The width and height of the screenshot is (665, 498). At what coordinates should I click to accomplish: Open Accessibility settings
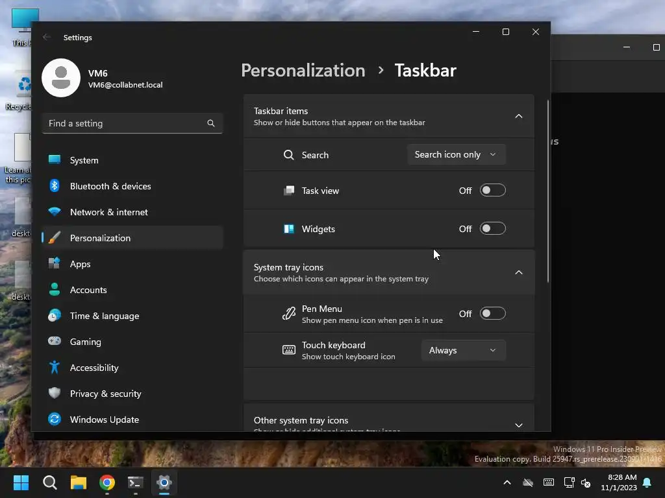point(132,368)
